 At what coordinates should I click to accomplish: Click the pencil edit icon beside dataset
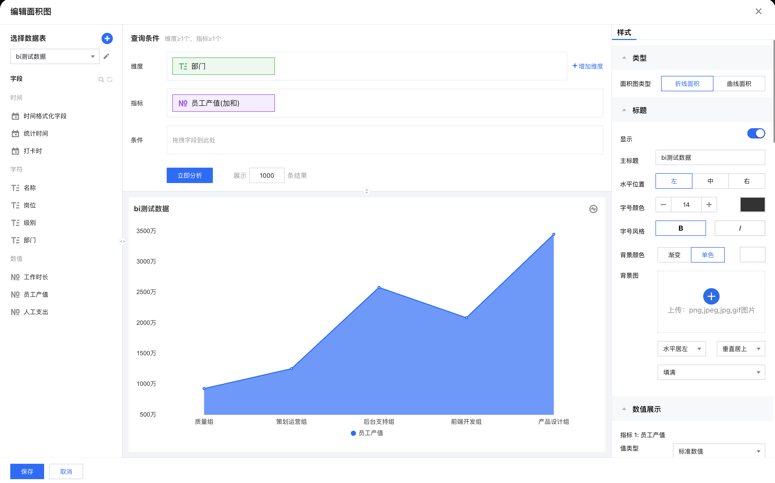point(106,56)
